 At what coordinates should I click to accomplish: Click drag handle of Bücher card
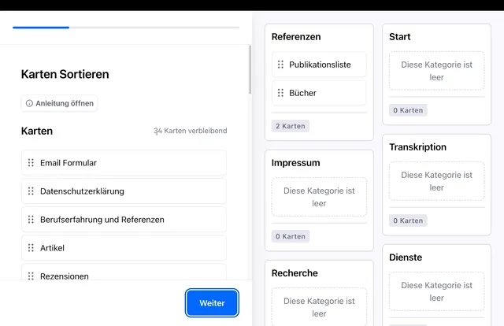280,93
